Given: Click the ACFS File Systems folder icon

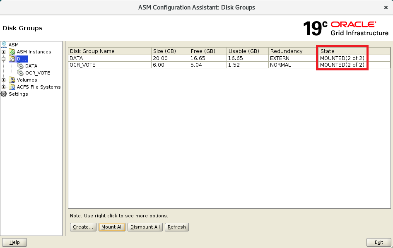Looking at the screenshot, I should point(12,87).
